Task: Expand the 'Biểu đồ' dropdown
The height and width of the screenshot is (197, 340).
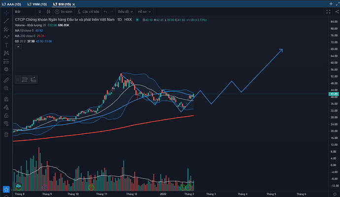Action: 125,12
